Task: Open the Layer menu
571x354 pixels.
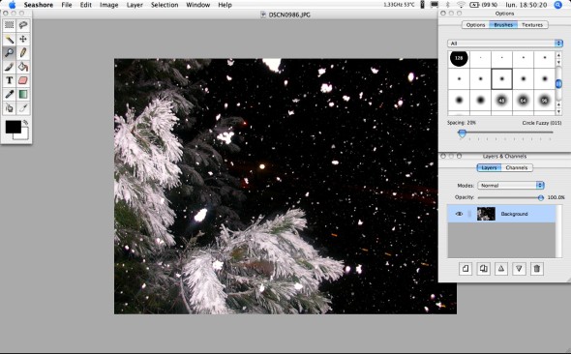Action: pos(135,5)
